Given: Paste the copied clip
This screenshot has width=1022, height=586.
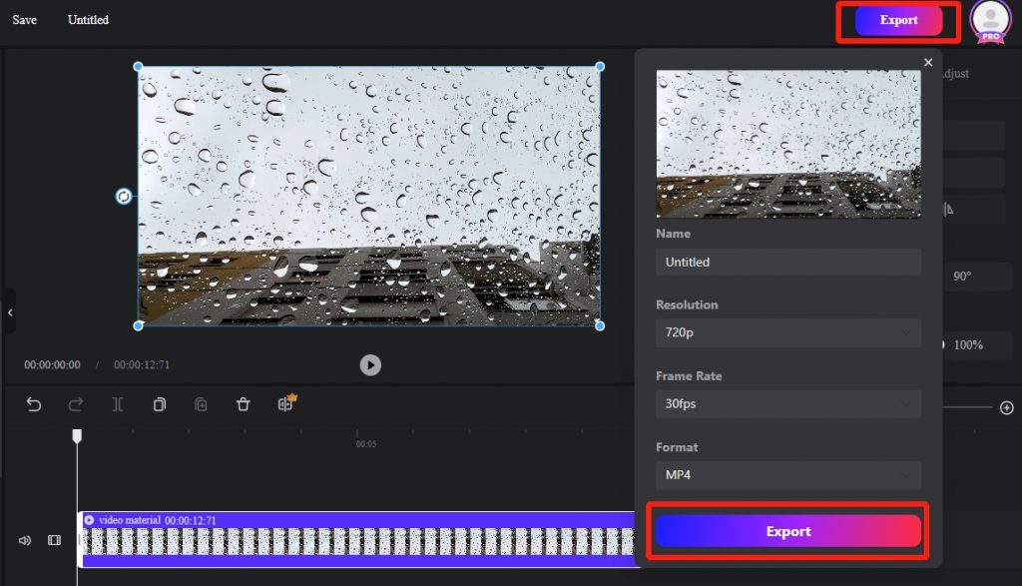Looking at the screenshot, I should (x=200, y=404).
